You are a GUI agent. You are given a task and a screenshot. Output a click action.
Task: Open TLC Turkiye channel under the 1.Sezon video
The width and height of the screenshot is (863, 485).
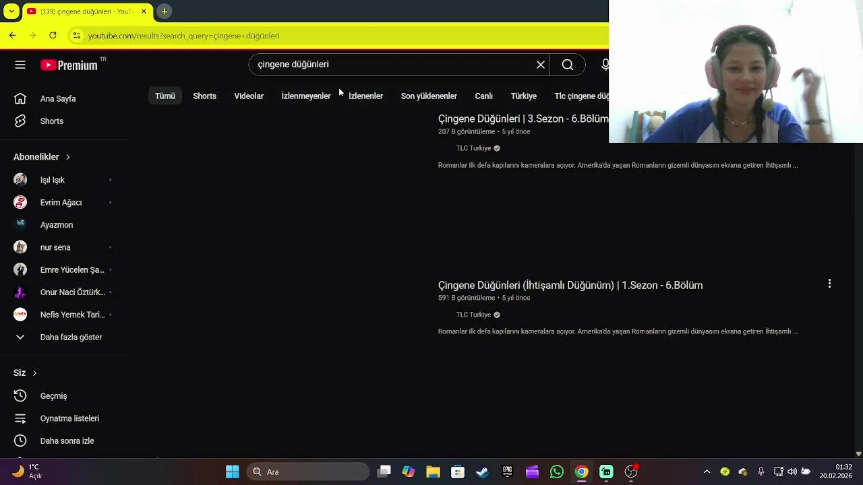[x=473, y=315]
